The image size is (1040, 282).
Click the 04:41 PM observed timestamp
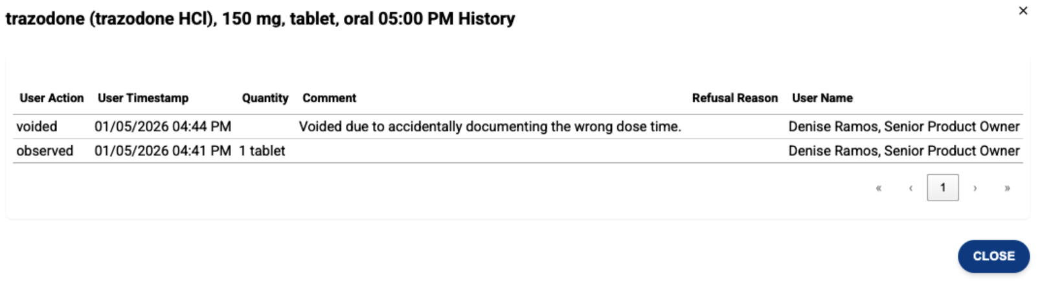click(163, 151)
